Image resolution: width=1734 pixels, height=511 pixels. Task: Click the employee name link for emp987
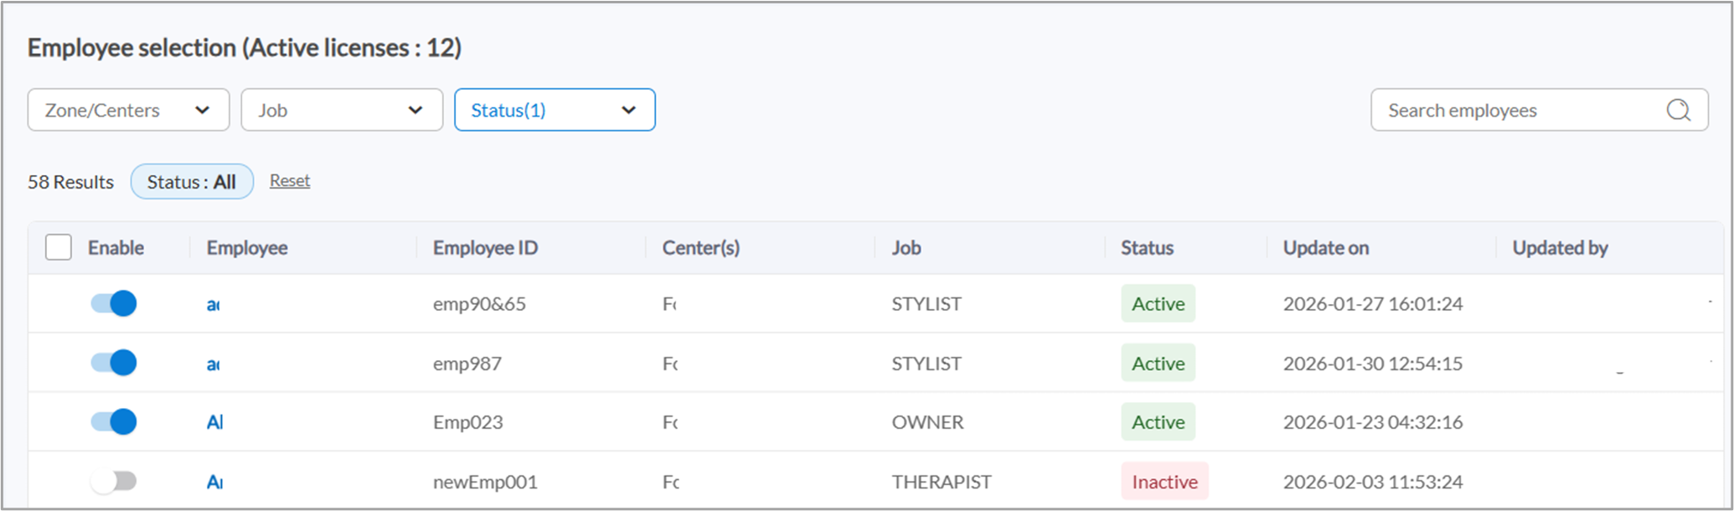click(x=214, y=363)
